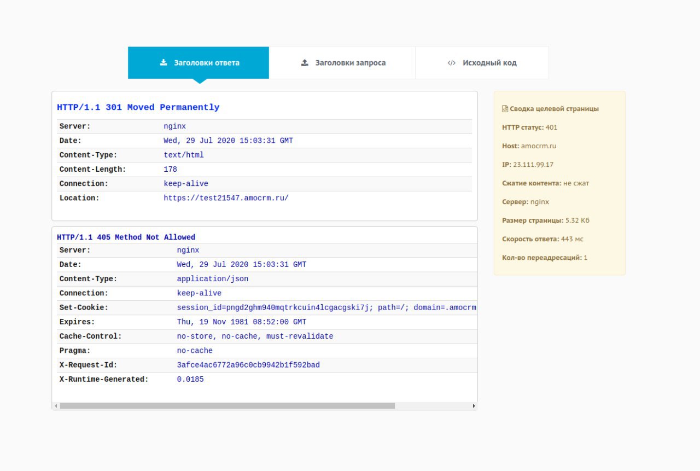Click the HTTP статус: 401 summary line
The image size is (700, 471).
530,127
